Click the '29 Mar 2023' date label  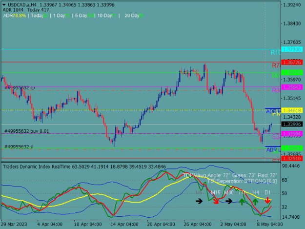tap(14, 224)
